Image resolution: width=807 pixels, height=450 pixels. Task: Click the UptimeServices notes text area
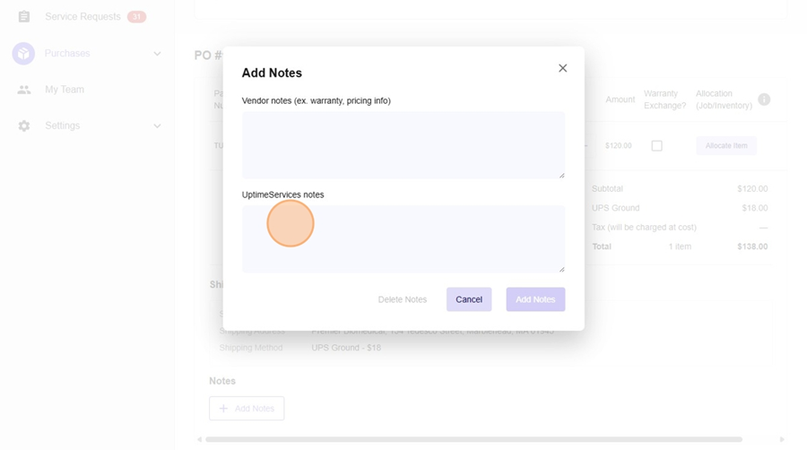(x=403, y=238)
